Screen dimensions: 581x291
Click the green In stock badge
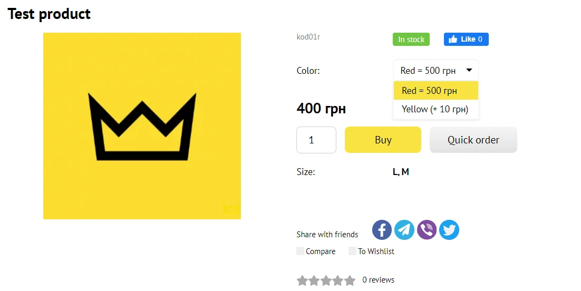pos(411,40)
